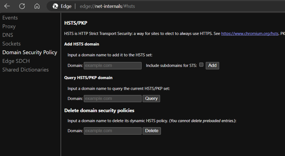Switch to the Proxy sidebar item

(9, 26)
